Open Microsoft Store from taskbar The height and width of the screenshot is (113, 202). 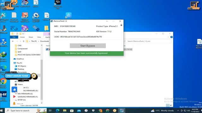click(x=72, y=110)
